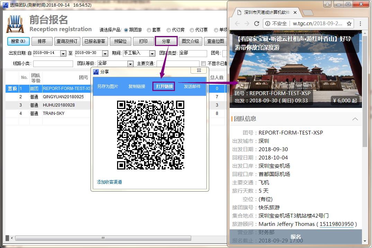Click the phone number 15119803950 link

336,224
